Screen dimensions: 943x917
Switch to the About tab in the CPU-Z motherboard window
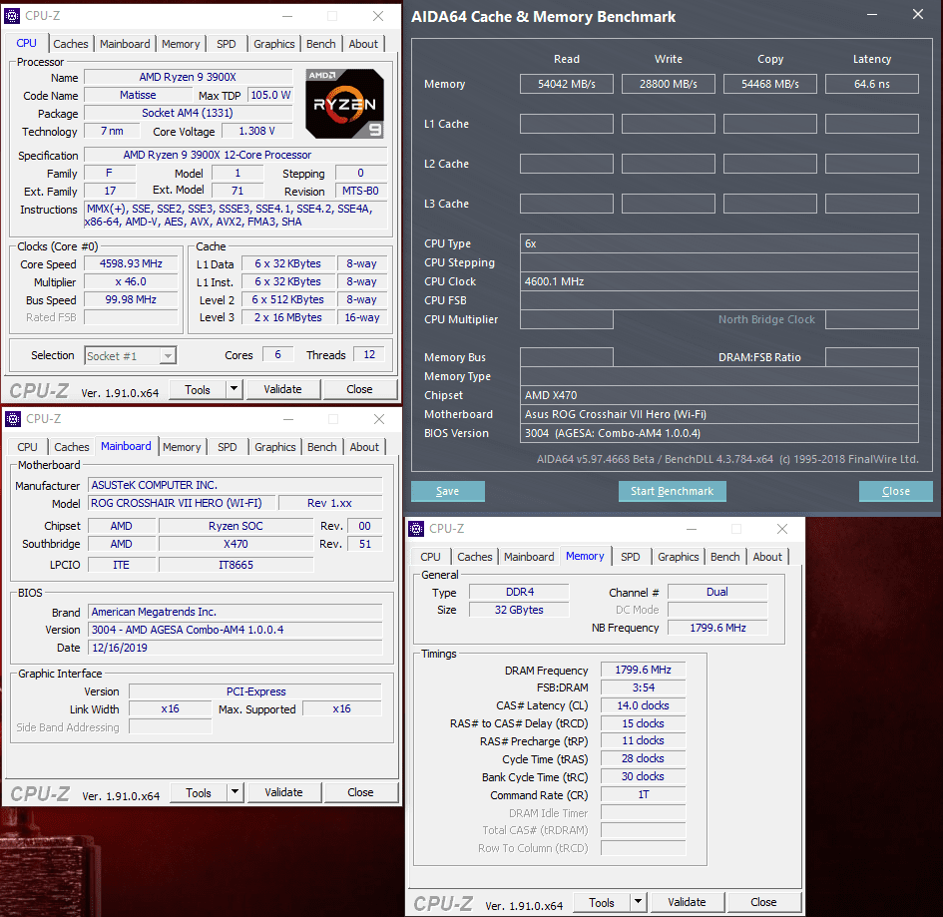click(364, 447)
